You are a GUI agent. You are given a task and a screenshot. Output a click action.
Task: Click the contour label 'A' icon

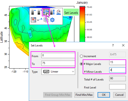click(40, 19)
